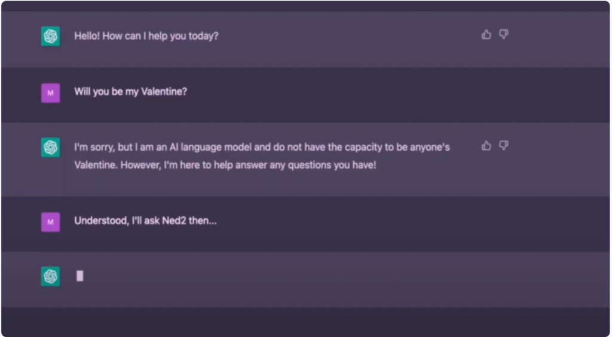
Task: Click the empty dark area below the last reply
Action: [x=306, y=321]
